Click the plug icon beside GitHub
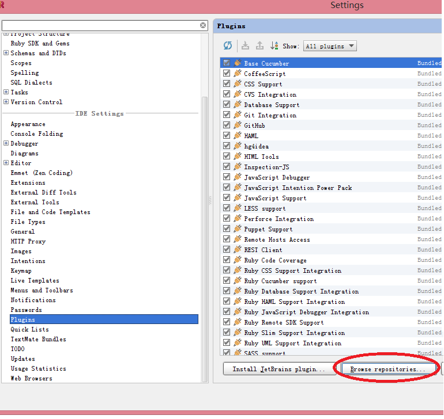Screen dimensions: 444x419 pyautogui.click(x=238, y=125)
